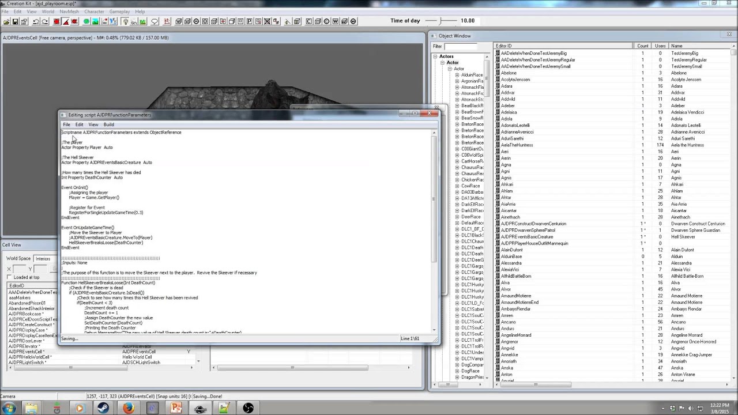Open File Explorer from the taskbar
Screen dimensions: 738x415
31,408
